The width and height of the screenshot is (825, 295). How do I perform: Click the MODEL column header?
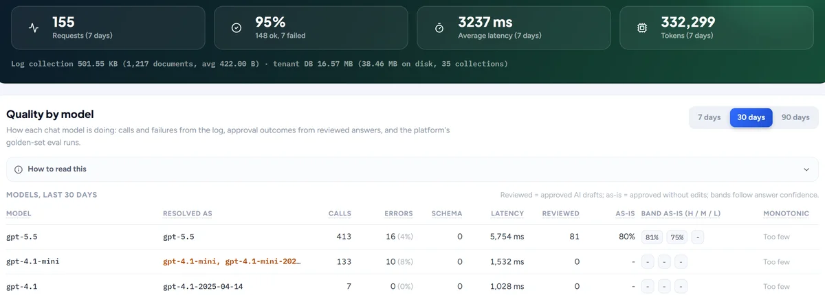click(x=19, y=213)
